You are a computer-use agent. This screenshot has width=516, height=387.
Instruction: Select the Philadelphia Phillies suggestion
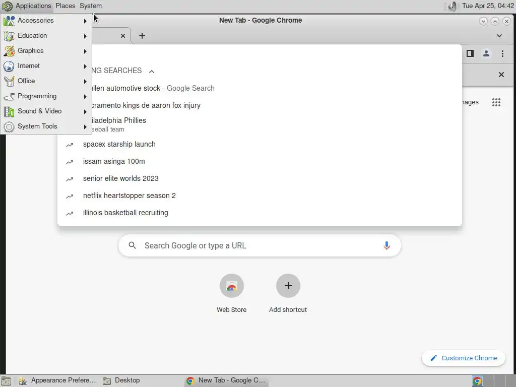coord(260,124)
